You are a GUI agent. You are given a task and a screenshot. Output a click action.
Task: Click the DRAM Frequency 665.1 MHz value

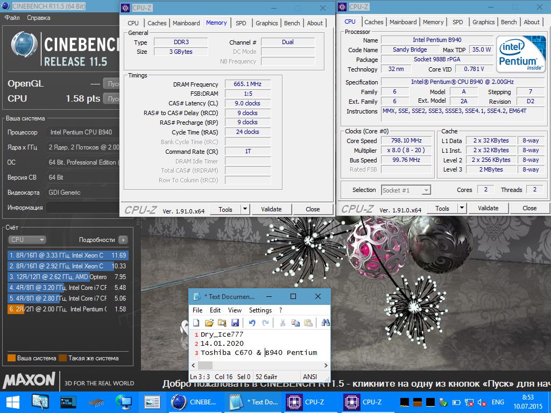click(x=248, y=84)
